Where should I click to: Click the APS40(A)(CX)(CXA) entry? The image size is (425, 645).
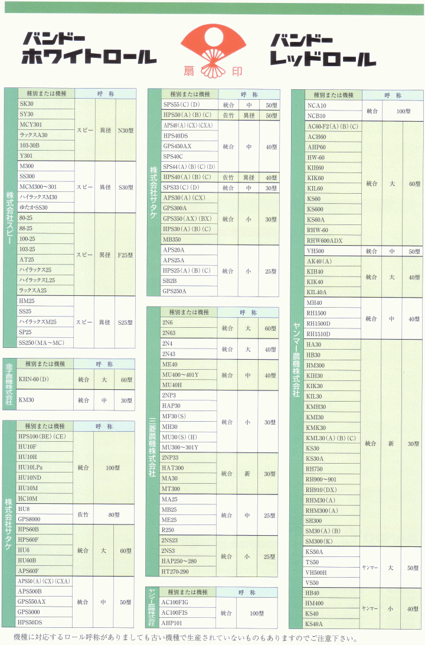tap(190, 125)
